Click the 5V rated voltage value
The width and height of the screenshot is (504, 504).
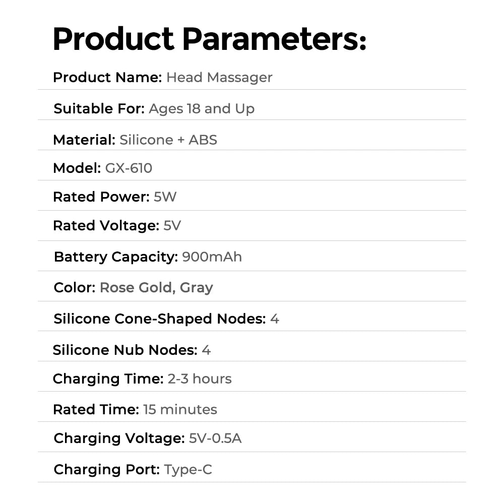(172, 225)
